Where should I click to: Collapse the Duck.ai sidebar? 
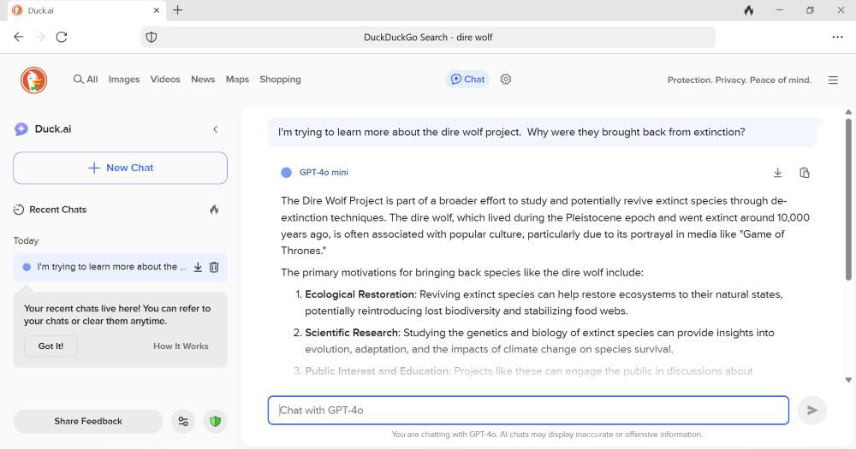coord(216,129)
